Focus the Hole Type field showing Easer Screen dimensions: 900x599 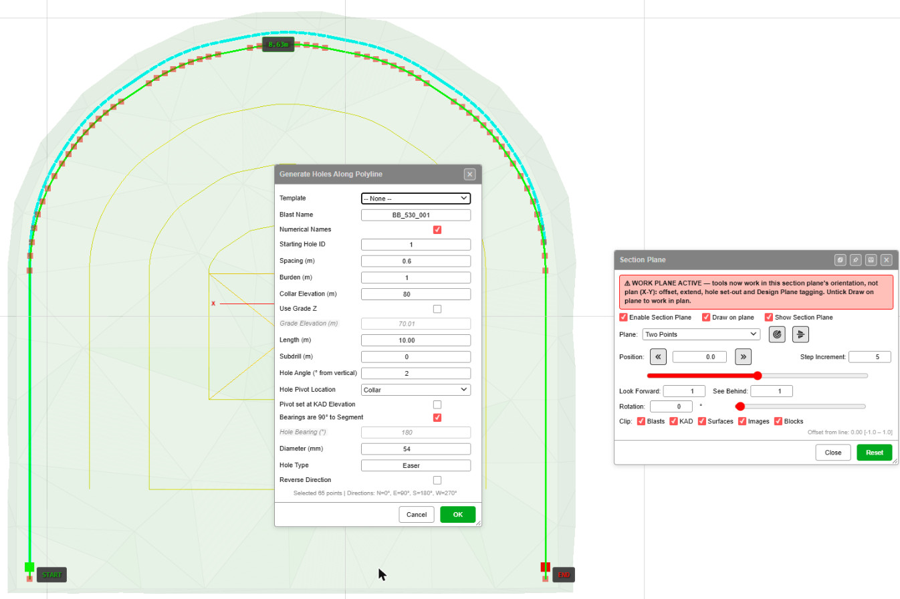pyautogui.click(x=416, y=465)
